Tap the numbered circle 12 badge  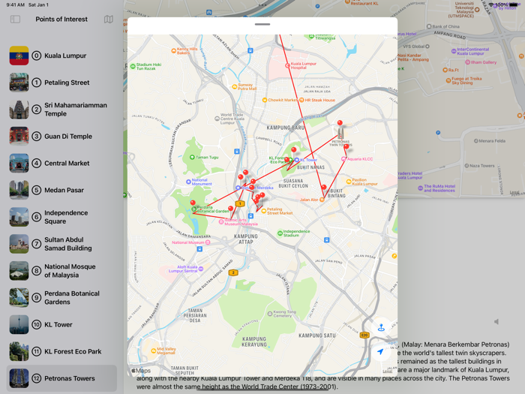point(37,378)
